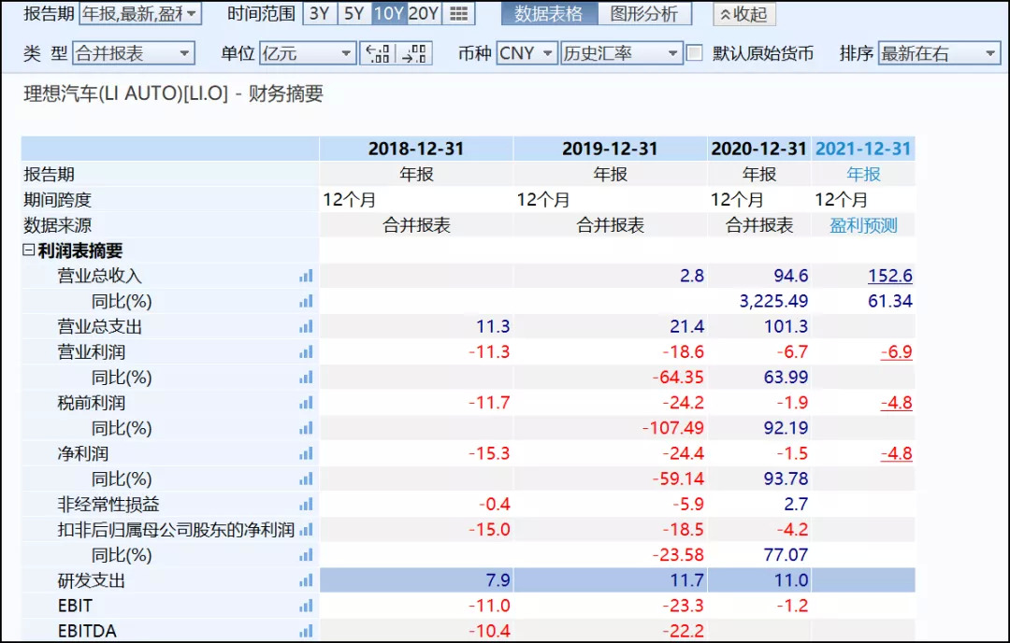Image resolution: width=1010 pixels, height=643 pixels.
Task: Click the EBITDA row label
Action: (x=87, y=631)
